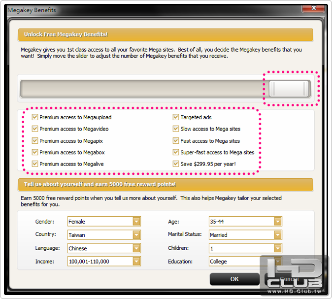Uncheck Premium access to Megaupload
Screen dimensions: 332x299
point(34,117)
